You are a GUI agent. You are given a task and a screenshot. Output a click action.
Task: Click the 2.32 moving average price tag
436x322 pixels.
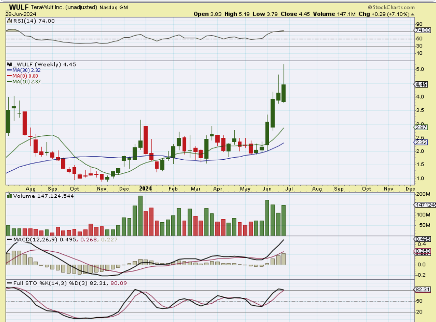click(x=422, y=142)
